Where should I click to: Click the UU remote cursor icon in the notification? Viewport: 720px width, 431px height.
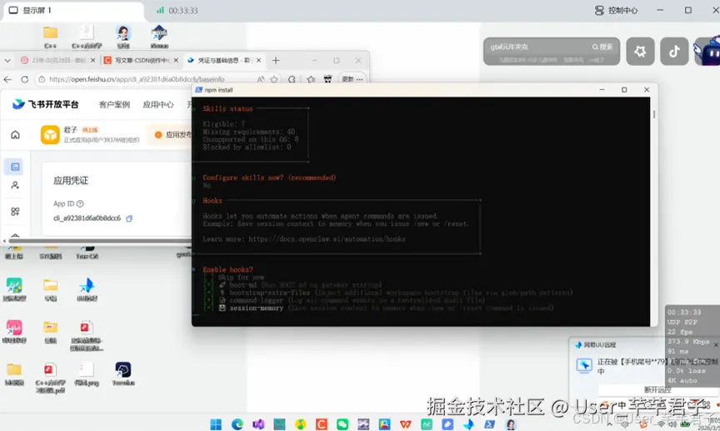(583, 366)
